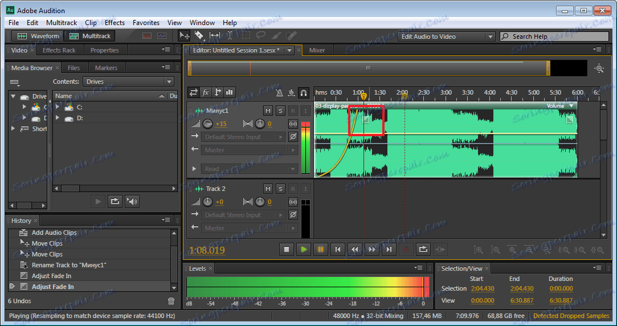Open the Multitrack menu
The height and width of the screenshot is (326, 617).
tap(62, 23)
